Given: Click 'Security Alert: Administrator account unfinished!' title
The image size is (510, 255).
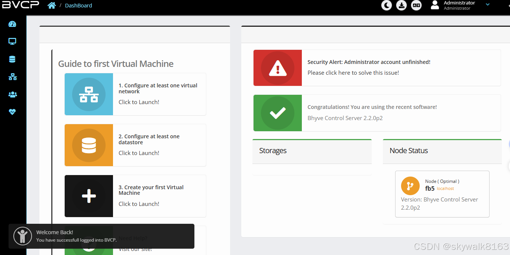Looking at the screenshot, I should [369, 62].
